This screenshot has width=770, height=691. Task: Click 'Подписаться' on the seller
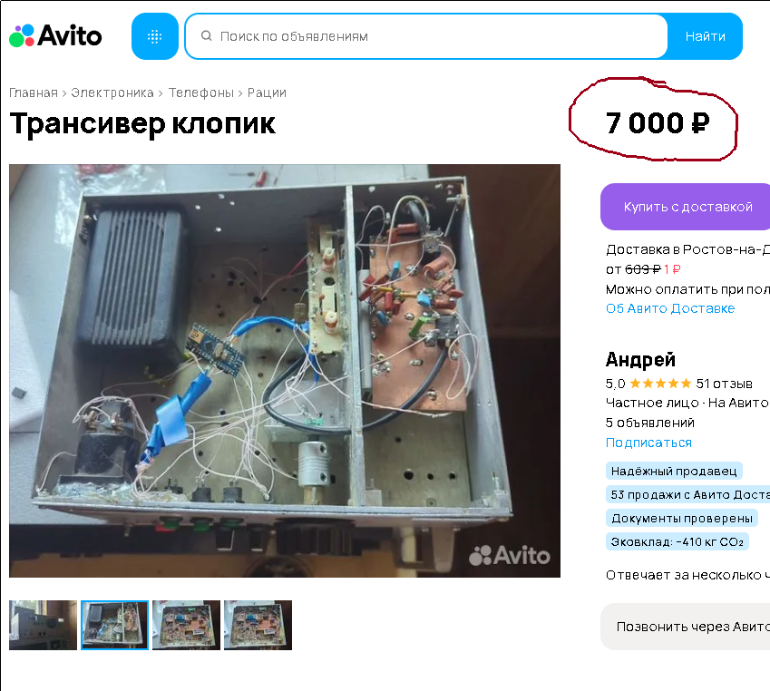click(x=648, y=443)
